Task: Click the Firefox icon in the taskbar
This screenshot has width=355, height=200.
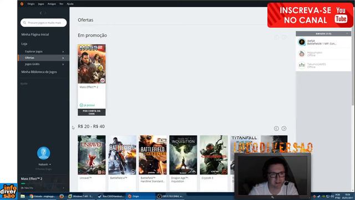Action: [62, 196]
